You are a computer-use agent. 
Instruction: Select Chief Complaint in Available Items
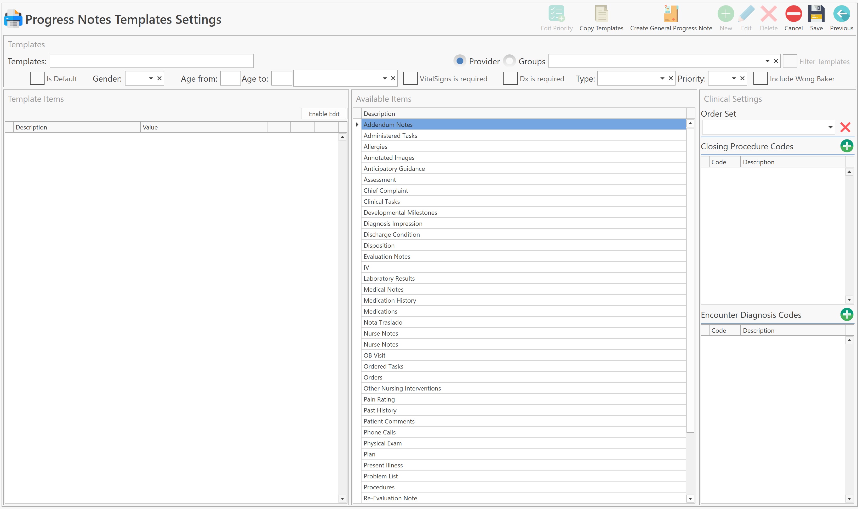pos(386,191)
